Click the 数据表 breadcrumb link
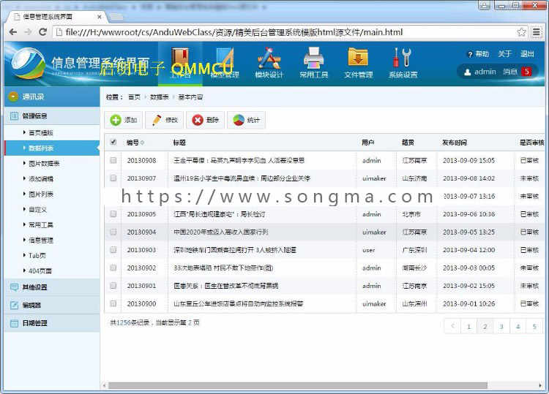This screenshot has width=549, height=394. point(160,96)
